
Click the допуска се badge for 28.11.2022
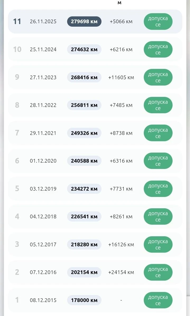click(x=158, y=105)
